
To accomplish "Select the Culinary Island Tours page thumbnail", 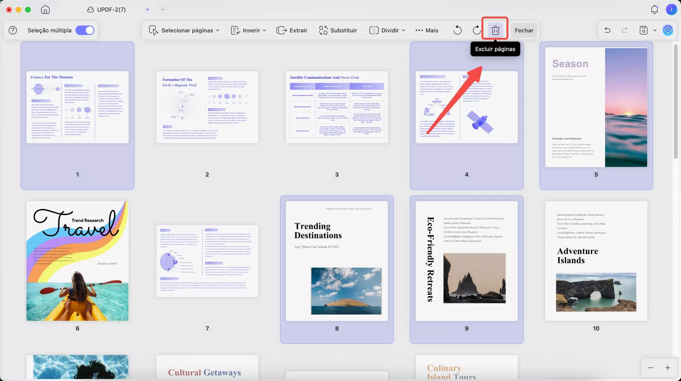I will point(467,367).
